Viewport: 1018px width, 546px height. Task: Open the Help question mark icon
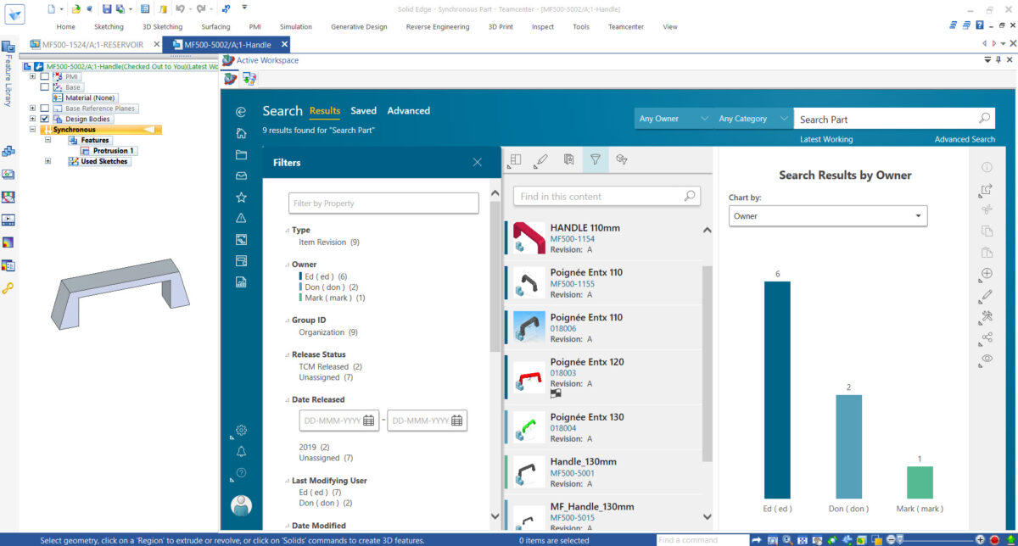[x=241, y=472]
